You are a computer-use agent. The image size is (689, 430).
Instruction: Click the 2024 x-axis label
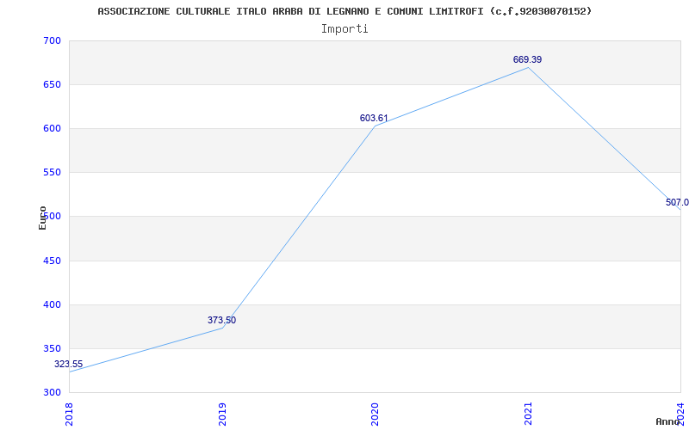(680, 413)
